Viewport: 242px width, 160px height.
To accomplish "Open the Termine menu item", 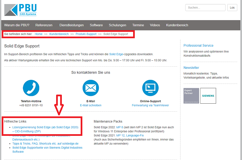I will [x=138, y=25].
